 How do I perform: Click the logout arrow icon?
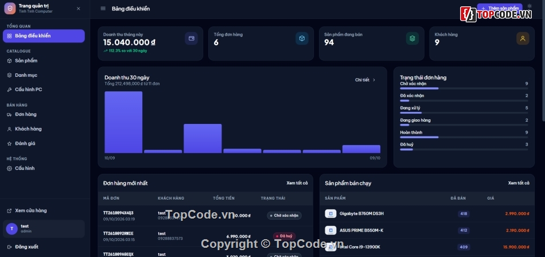coord(9,247)
